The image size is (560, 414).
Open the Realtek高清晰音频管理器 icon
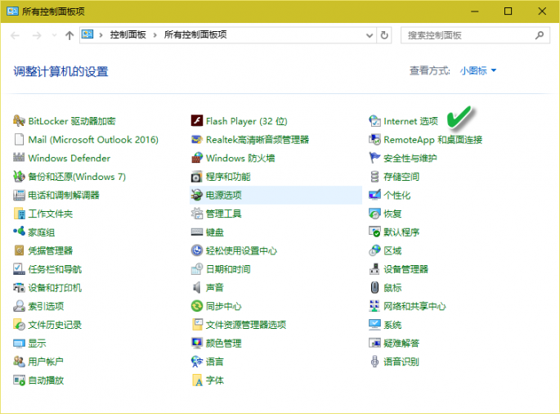[197, 139]
